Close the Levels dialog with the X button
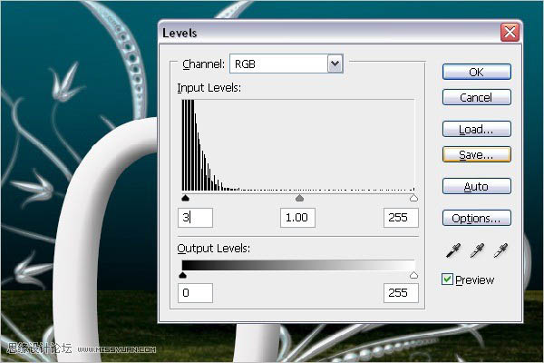This screenshot has width=544, height=363. 510,33
